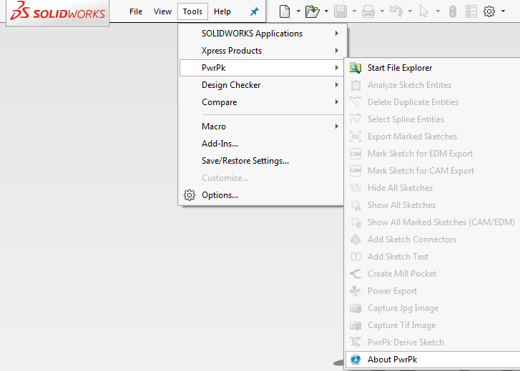Click the EDM icon for EDM Export
520x371 pixels.
pyautogui.click(x=355, y=154)
